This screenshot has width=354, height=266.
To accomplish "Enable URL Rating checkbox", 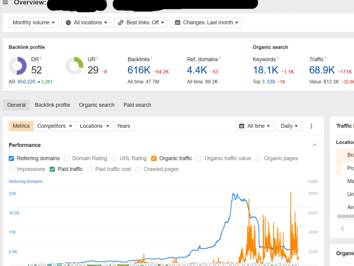I will [114, 158].
